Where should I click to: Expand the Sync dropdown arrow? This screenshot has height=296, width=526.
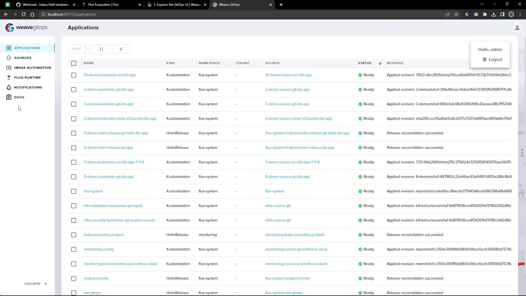point(88,49)
